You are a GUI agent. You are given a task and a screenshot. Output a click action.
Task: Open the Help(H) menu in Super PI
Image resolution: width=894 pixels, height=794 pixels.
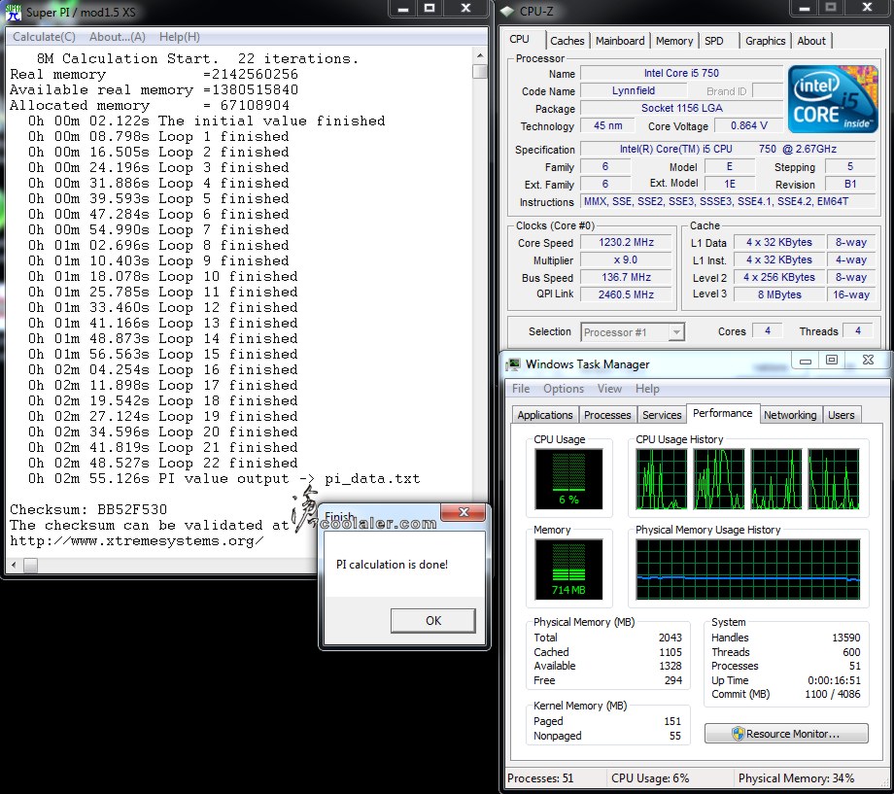(x=180, y=37)
